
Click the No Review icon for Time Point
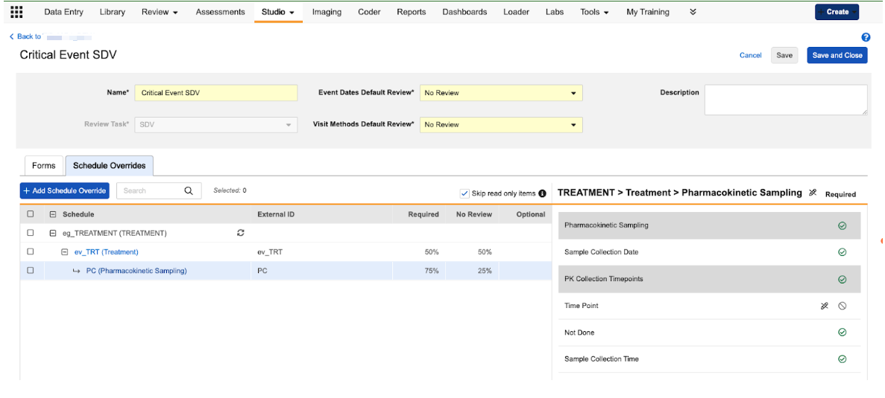(842, 306)
